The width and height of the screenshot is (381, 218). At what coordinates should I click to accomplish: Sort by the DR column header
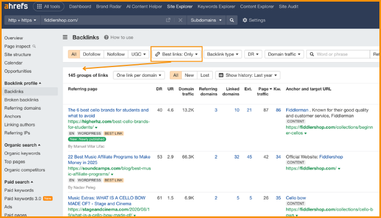[159, 89]
